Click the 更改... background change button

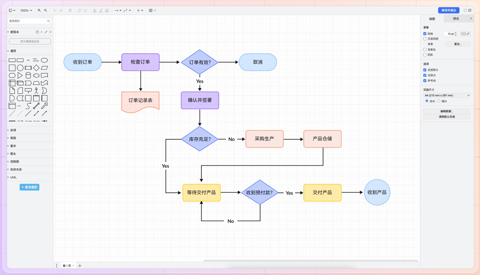pos(458,44)
